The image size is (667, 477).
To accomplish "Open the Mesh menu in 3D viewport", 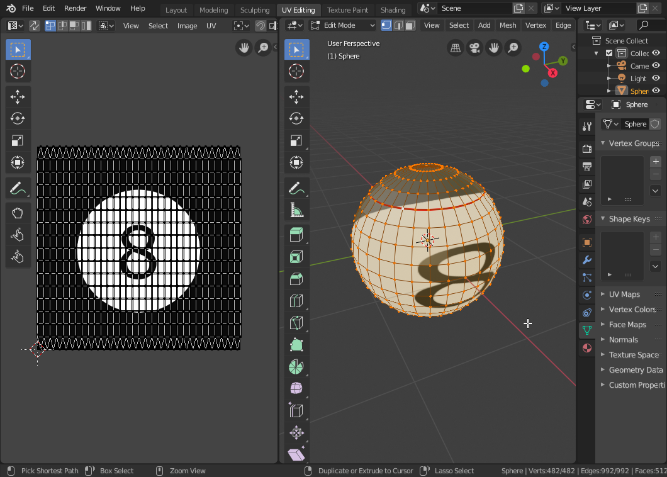I will [x=508, y=26].
